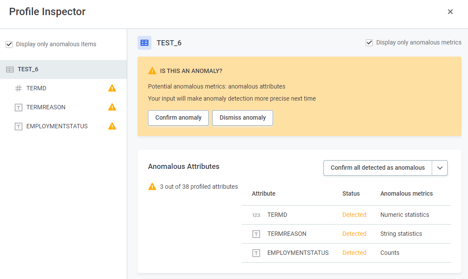
Task: Click warning icon next to TERMREASON in sidebar
Action: tap(112, 107)
